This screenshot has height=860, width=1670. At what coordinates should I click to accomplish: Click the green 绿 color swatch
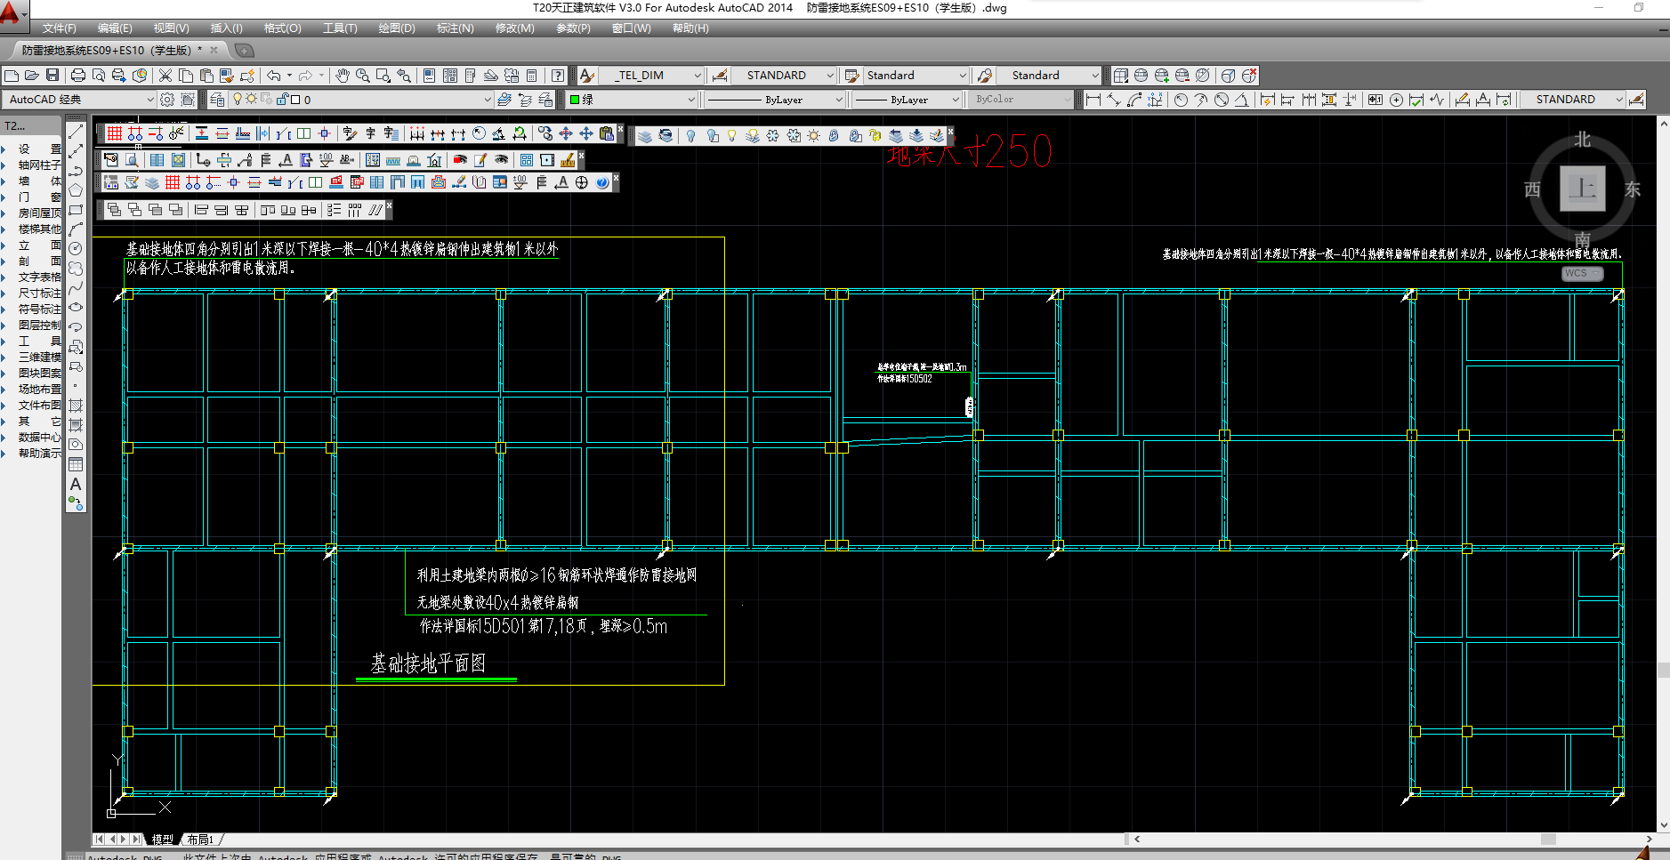pos(575,100)
